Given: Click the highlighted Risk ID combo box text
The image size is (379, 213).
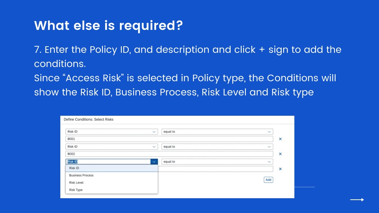Looking at the screenshot, I should pyautogui.click(x=73, y=162).
